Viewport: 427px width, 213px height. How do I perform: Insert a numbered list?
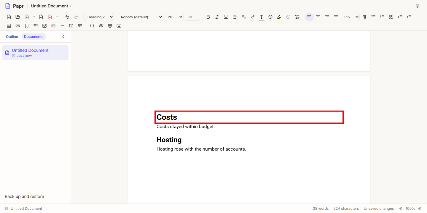(x=382, y=17)
